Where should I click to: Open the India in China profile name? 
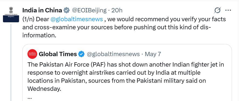coord(42,10)
